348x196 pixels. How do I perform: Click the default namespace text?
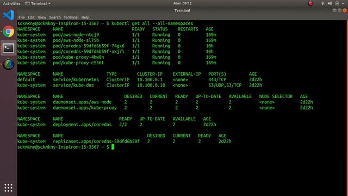click(26, 79)
